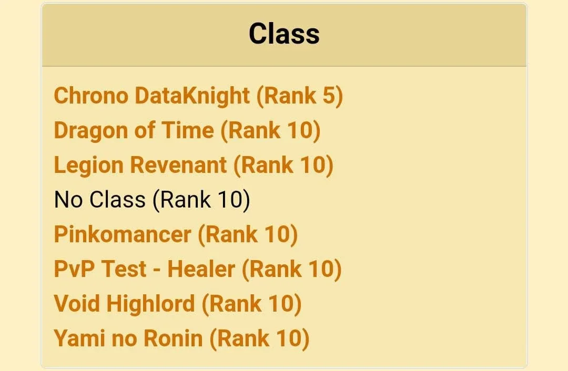This screenshot has width=568, height=371.
Task: Open the Pinkomancer class link
Action: [x=176, y=234]
